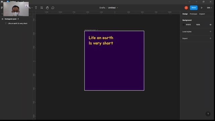215x121 pixels.
Task: Click the Export section heading
Action: 185,38
